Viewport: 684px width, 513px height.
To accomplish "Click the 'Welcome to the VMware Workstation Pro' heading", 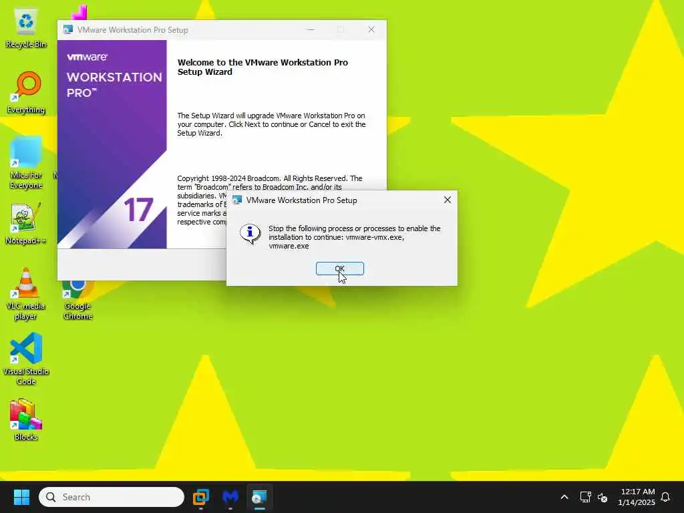I will pos(263,67).
